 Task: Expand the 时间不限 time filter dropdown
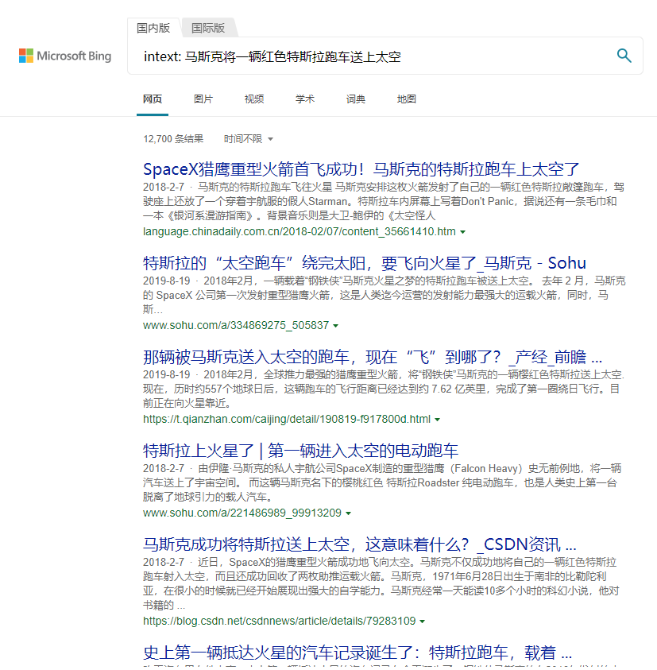pos(248,139)
